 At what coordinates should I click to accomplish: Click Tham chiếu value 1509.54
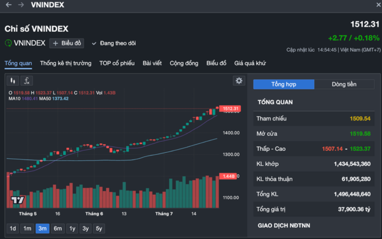[x=360, y=119]
